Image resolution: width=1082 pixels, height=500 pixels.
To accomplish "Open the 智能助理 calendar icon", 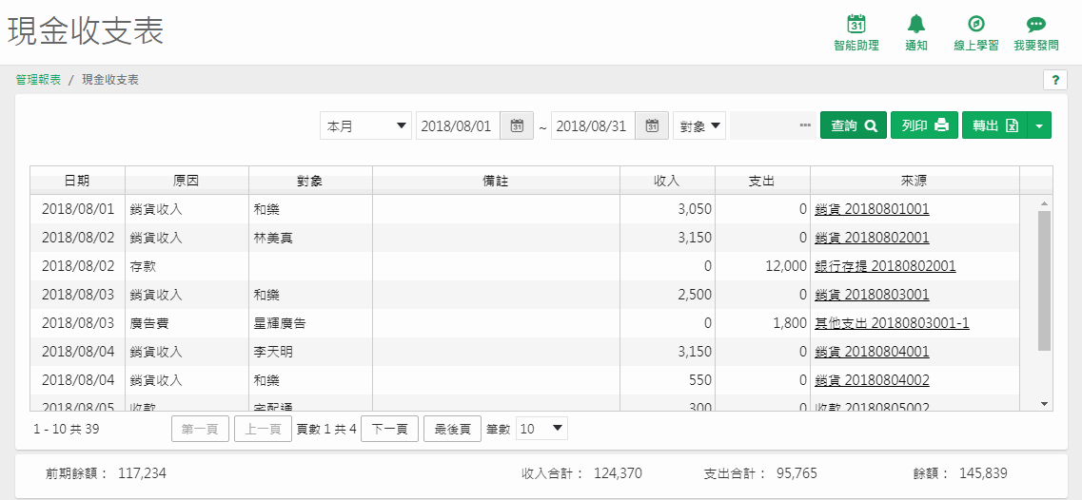I will click(856, 24).
